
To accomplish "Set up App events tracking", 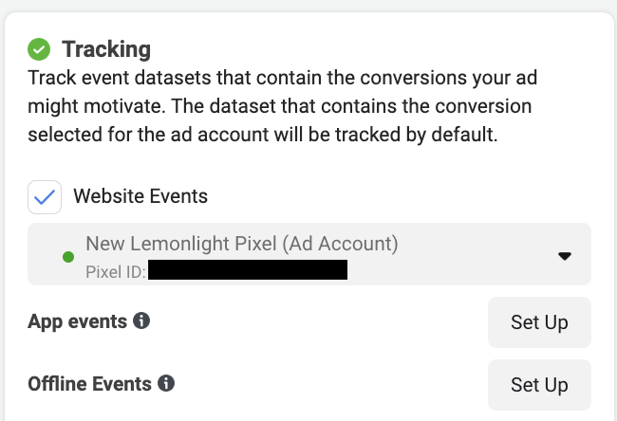I will coord(538,322).
